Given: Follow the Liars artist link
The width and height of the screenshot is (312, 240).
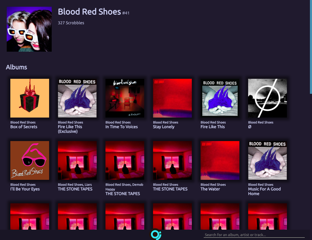Looking at the screenshot, I should coord(88,185).
